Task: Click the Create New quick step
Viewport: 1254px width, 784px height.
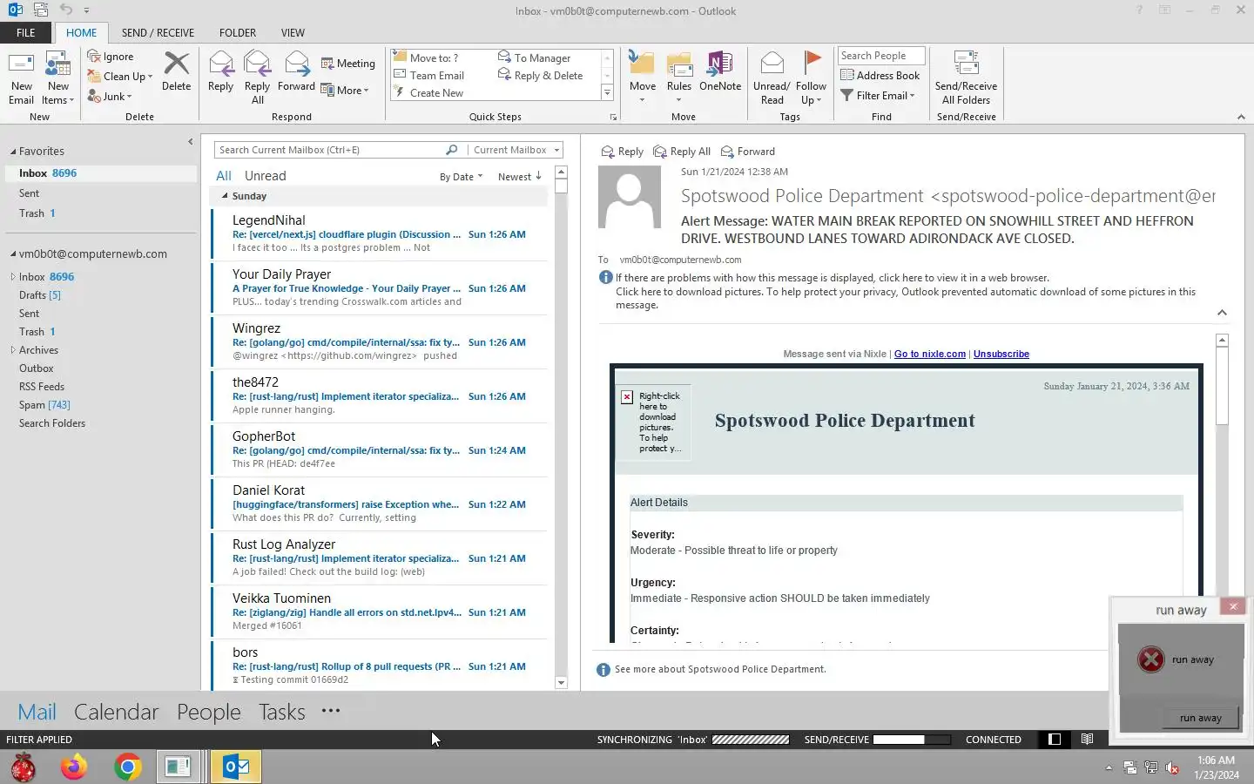Action: [x=429, y=93]
